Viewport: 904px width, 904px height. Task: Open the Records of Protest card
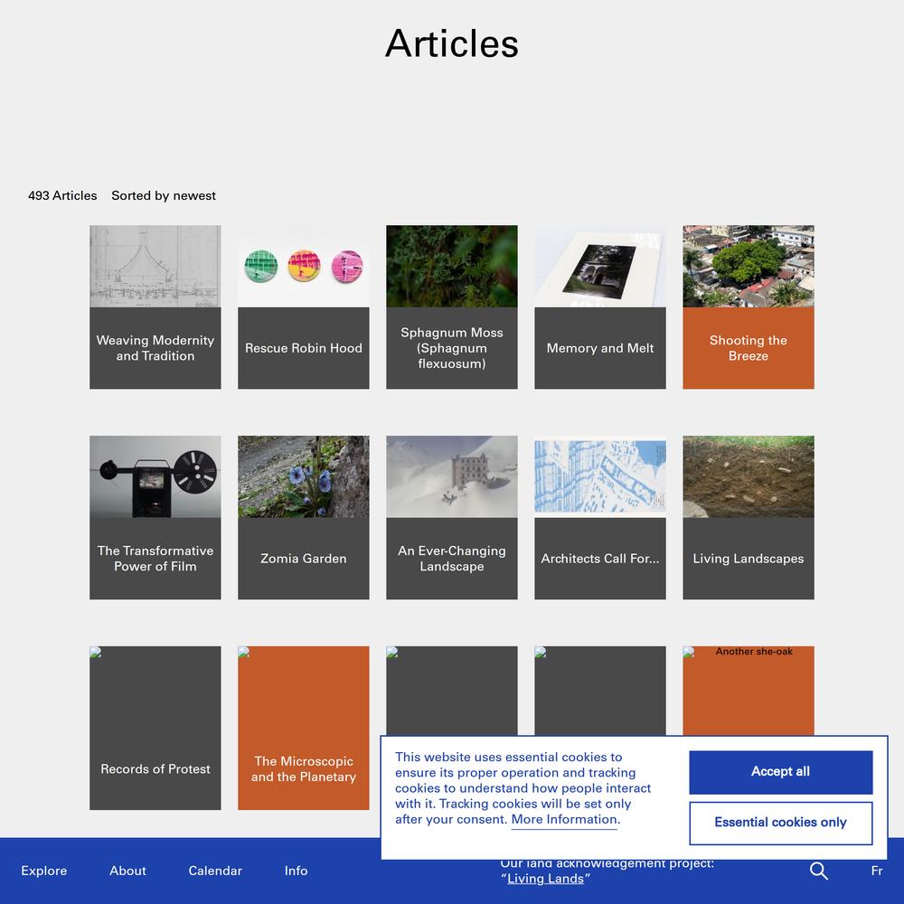click(155, 728)
